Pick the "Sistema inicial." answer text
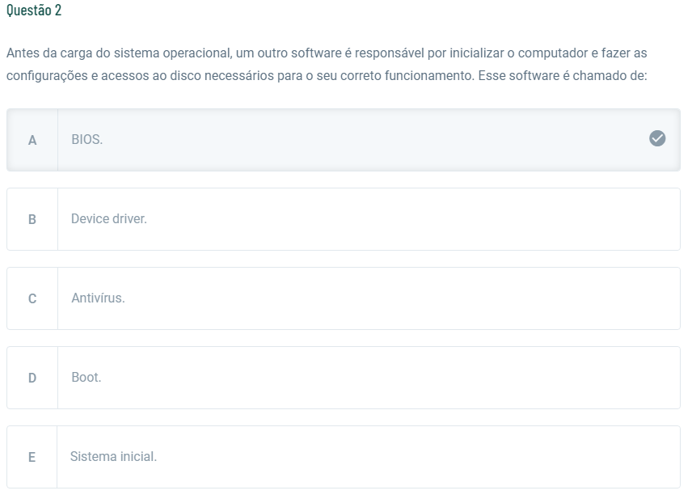Screen dimensions: 692x499 pyautogui.click(x=114, y=457)
